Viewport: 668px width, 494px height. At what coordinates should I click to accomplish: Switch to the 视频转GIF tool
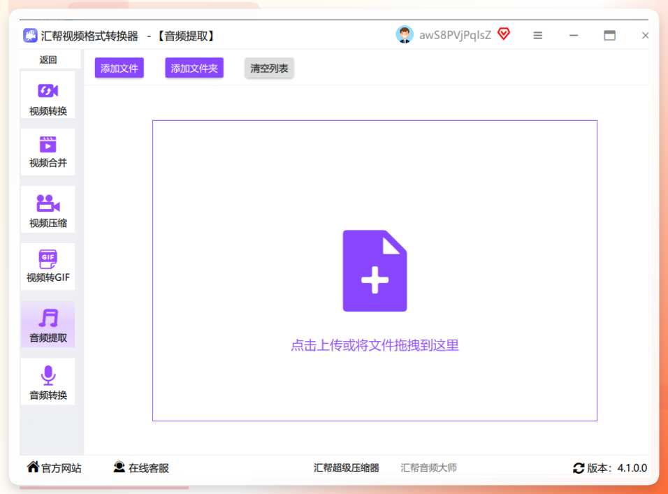tap(48, 267)
